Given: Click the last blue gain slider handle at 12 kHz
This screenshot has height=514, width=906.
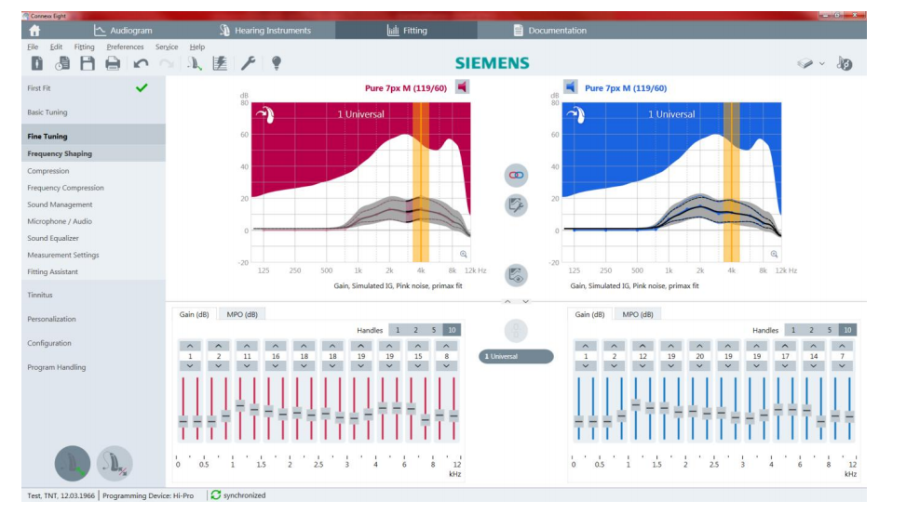Looking at the screenshot, I should pos(849,415).
